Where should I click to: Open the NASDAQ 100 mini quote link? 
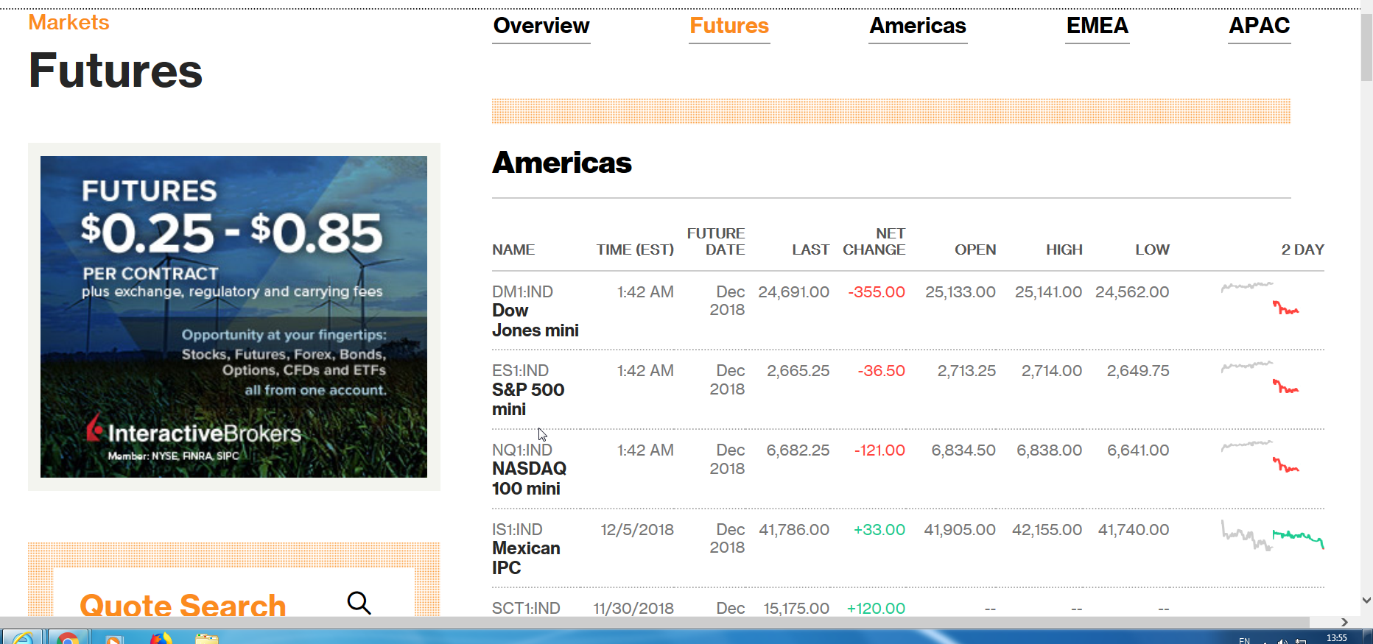(x=528, y=478)
